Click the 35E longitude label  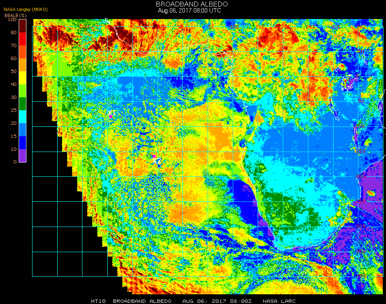(x=361, y=27)
